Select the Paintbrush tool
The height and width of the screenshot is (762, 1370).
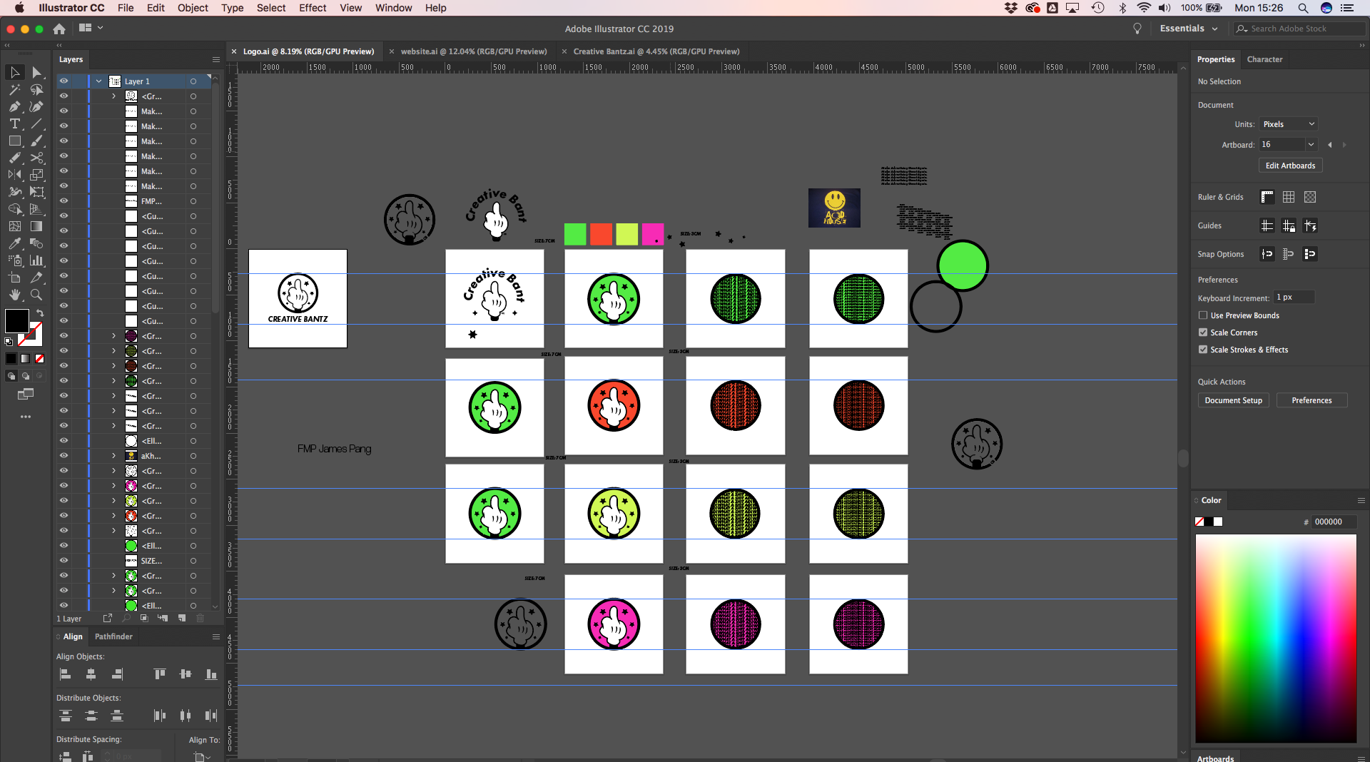pos(36,141)
